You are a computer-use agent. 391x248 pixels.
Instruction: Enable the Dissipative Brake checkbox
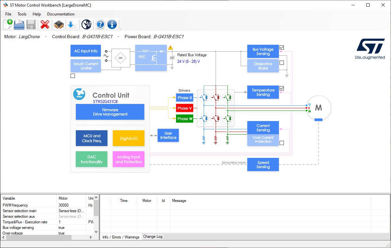282,63
